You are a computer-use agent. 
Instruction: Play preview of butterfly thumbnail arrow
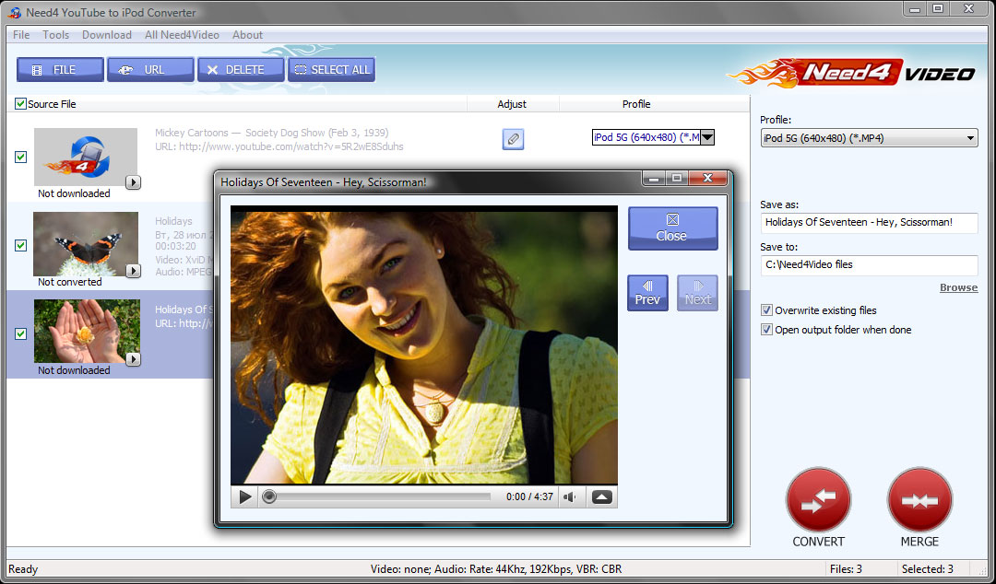[x=133, y=271]
